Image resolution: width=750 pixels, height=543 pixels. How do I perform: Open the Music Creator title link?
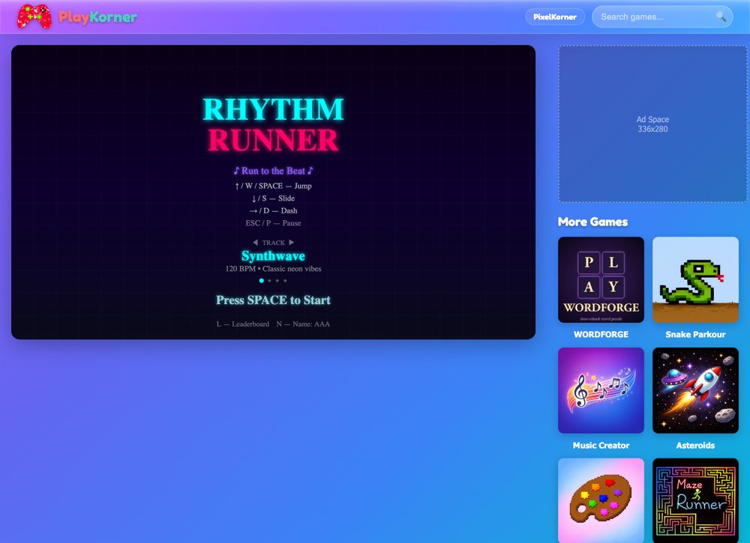[601, 445]
